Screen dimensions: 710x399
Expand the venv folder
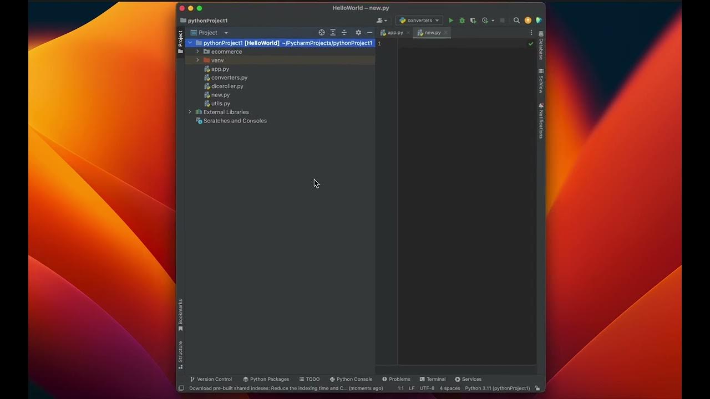coord(197,60)
